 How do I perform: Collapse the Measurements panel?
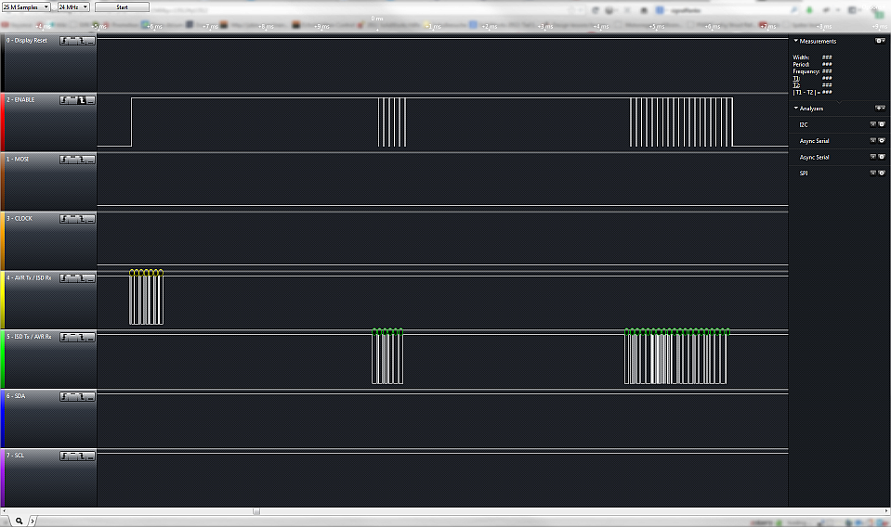(795, 41)
